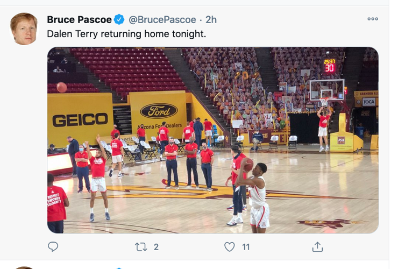Click the airborne basketball in the photo
The image size is (398, 269).
pyautogui.click(x=62, y=87)
